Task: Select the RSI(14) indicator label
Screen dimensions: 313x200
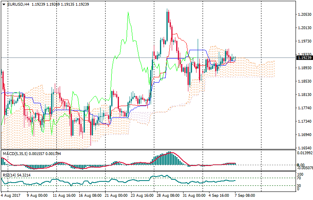Action: click(x=9, y=175)
